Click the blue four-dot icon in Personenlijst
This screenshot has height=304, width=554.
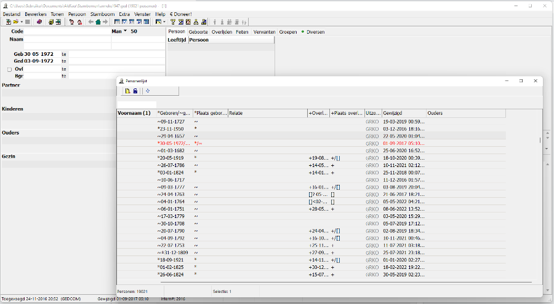tap(148, 92)
